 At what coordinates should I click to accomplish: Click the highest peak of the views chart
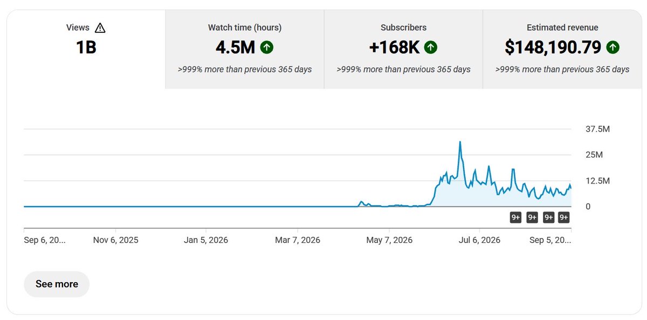pyautogui.click(x=459, y=142)
